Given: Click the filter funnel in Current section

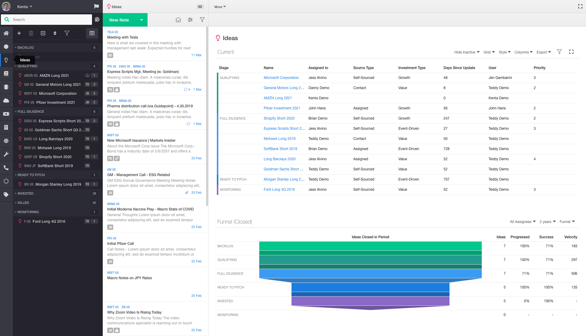Looking at the screenshot, I should pos(559,52).
